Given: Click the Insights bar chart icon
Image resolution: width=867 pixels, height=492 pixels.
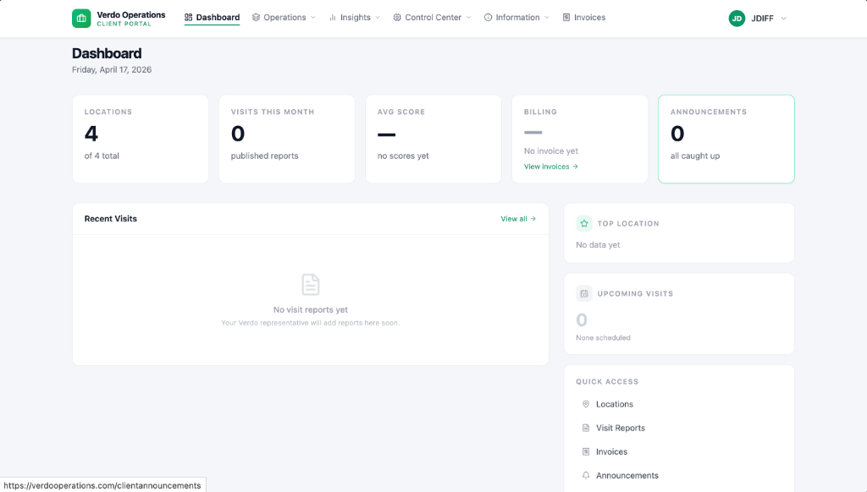Looking at the screenshot, I should (333, 18).
